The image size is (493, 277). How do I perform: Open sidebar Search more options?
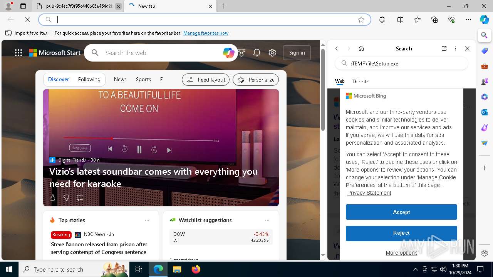[456, 48]
